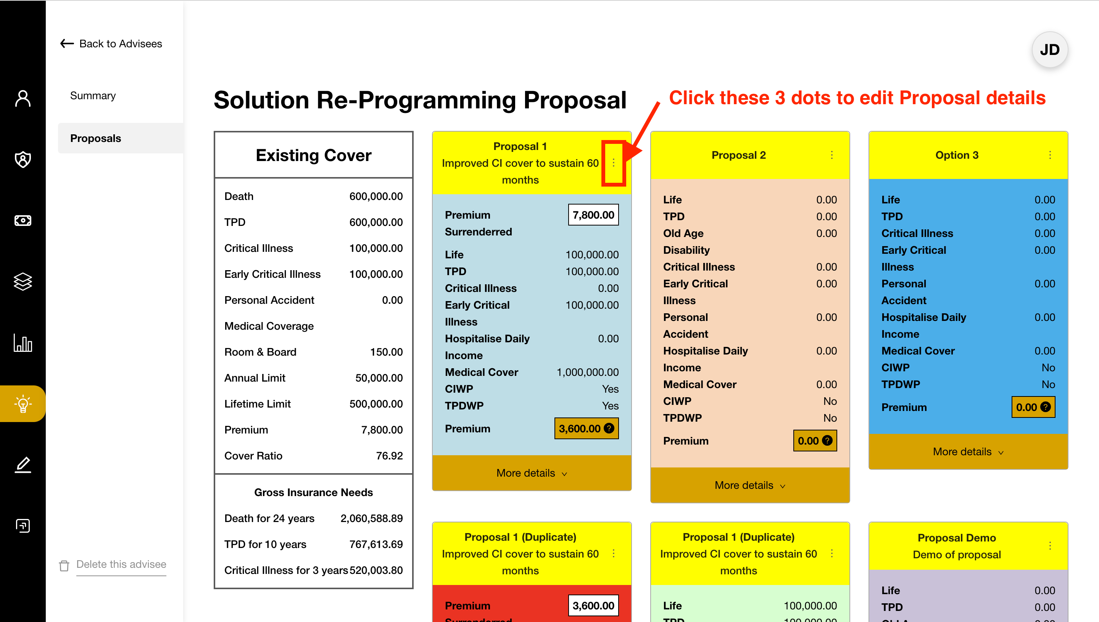Expand Proposal 1 more details section

click(x=532, y=472)
